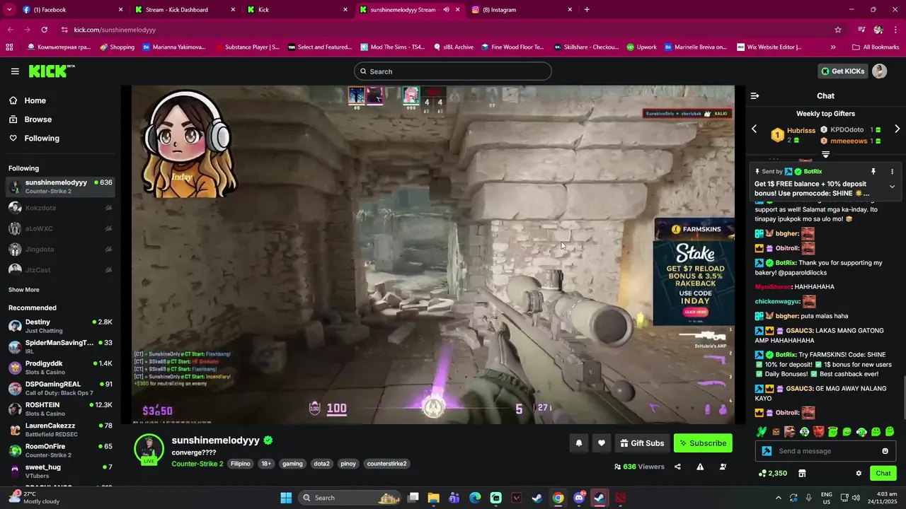
Task: Click the streamer avatar with LIVE badge
Action: 149,450
